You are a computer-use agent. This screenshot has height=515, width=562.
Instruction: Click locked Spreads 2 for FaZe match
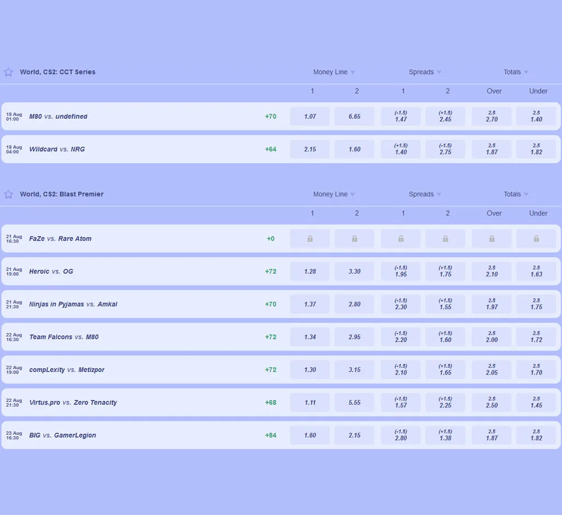pos(445,239)
